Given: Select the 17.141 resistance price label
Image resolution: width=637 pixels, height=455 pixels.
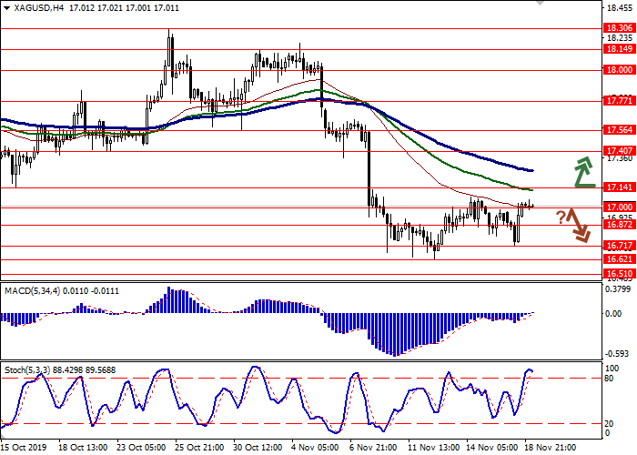Looking at the screenshot, I should click(x=619, y=187).
